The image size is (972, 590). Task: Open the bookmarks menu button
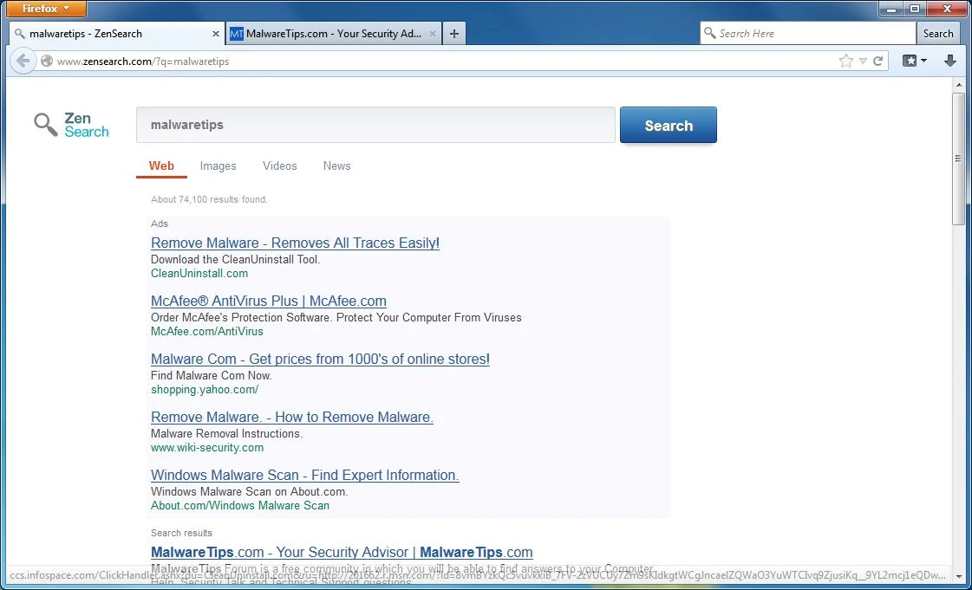click(915, 61)
